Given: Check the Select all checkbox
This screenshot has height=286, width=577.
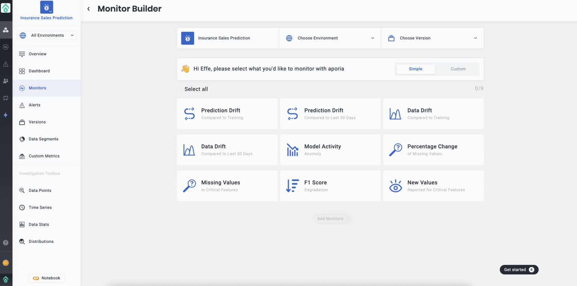Looking at the screenshot, I should coord(179,89).
